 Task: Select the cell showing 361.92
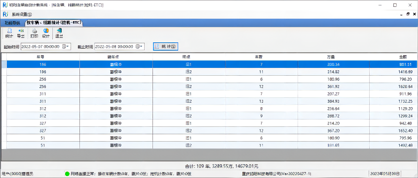[334, 87]
